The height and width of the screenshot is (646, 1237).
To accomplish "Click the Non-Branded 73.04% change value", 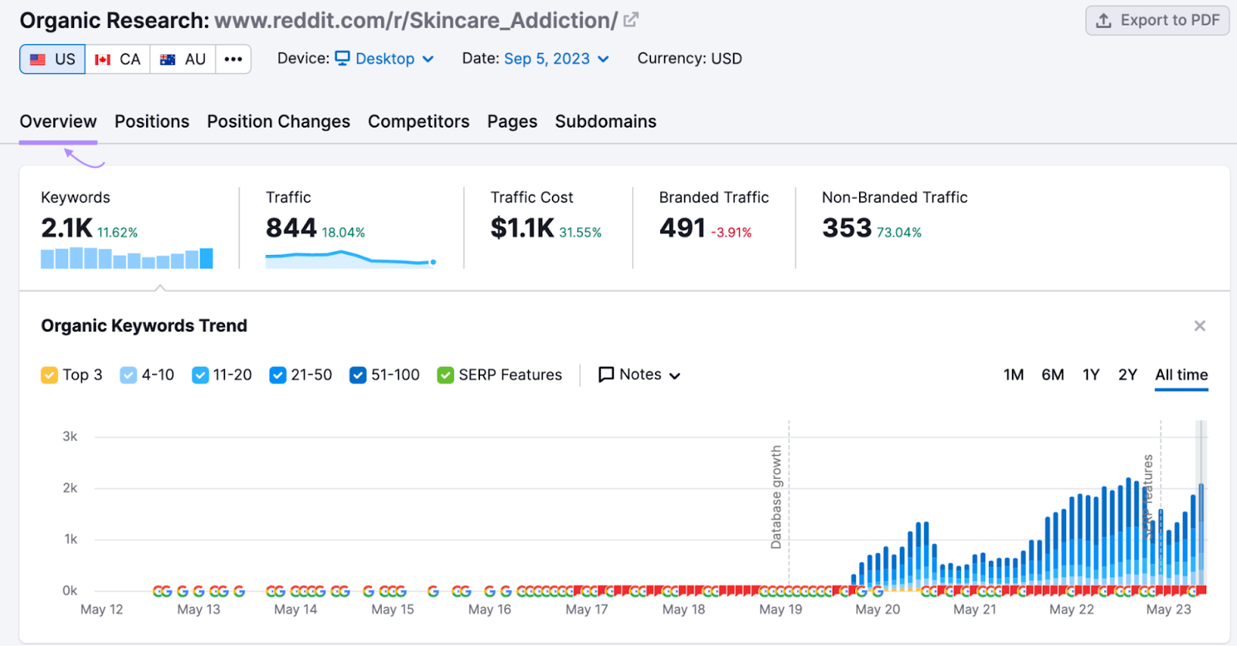I will click(x=899, y=233).
